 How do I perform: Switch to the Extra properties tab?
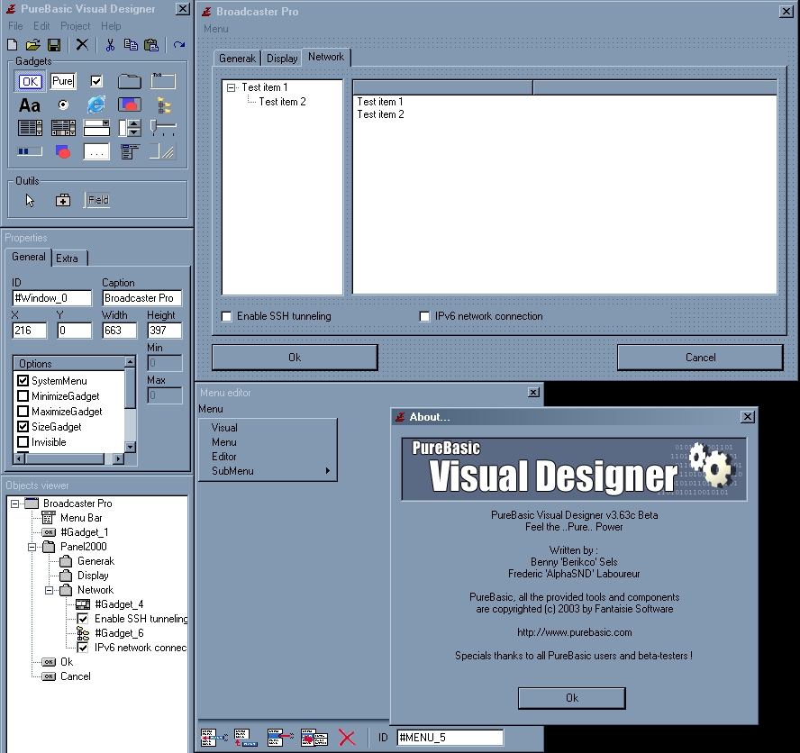click(x=68, y=259)
